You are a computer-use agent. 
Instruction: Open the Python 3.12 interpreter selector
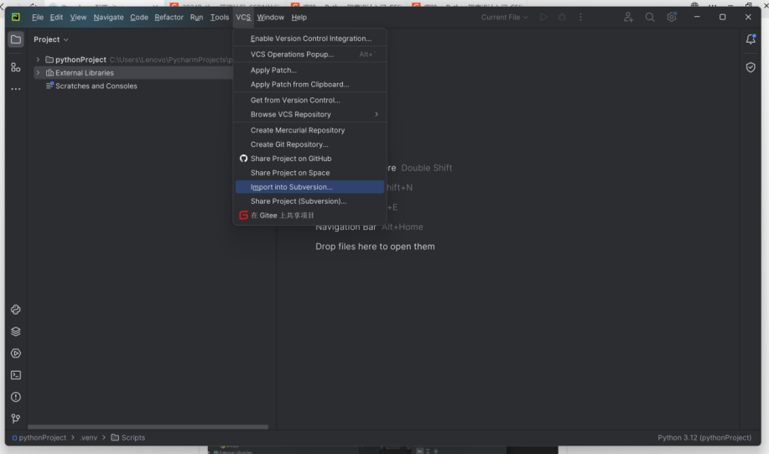click(x=704, y=438)
